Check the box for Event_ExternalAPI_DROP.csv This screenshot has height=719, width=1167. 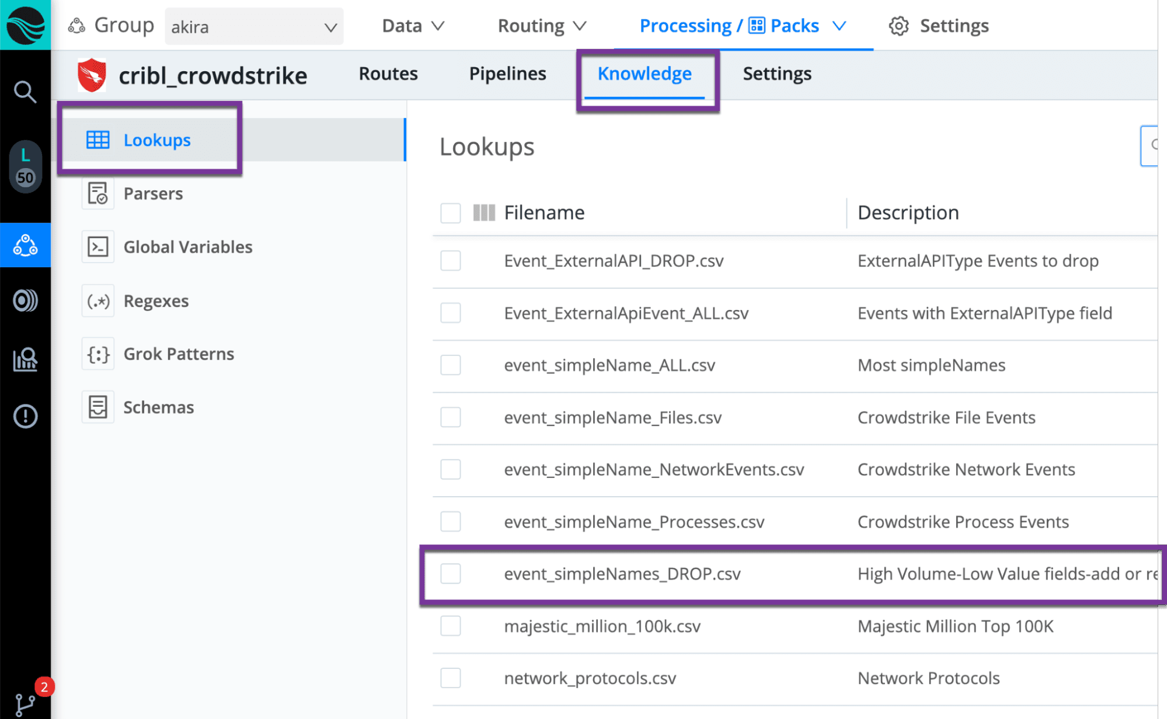click(x=451, y=261)
